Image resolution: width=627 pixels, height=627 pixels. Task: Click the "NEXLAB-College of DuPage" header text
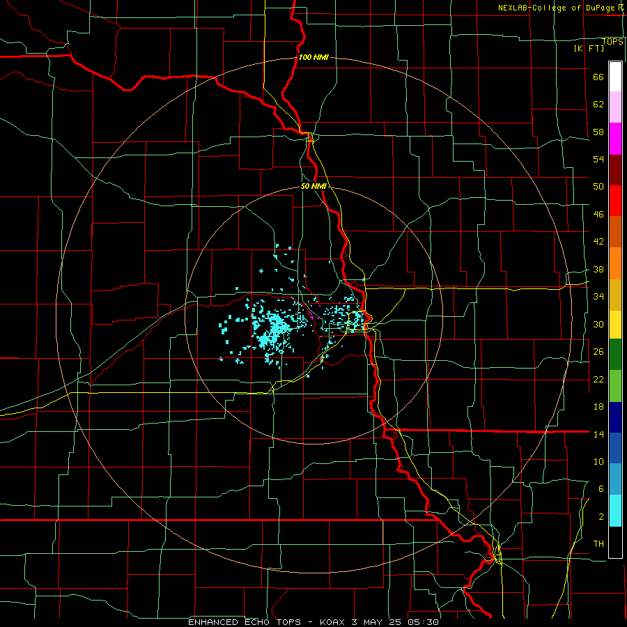click(x=556, y=8)
